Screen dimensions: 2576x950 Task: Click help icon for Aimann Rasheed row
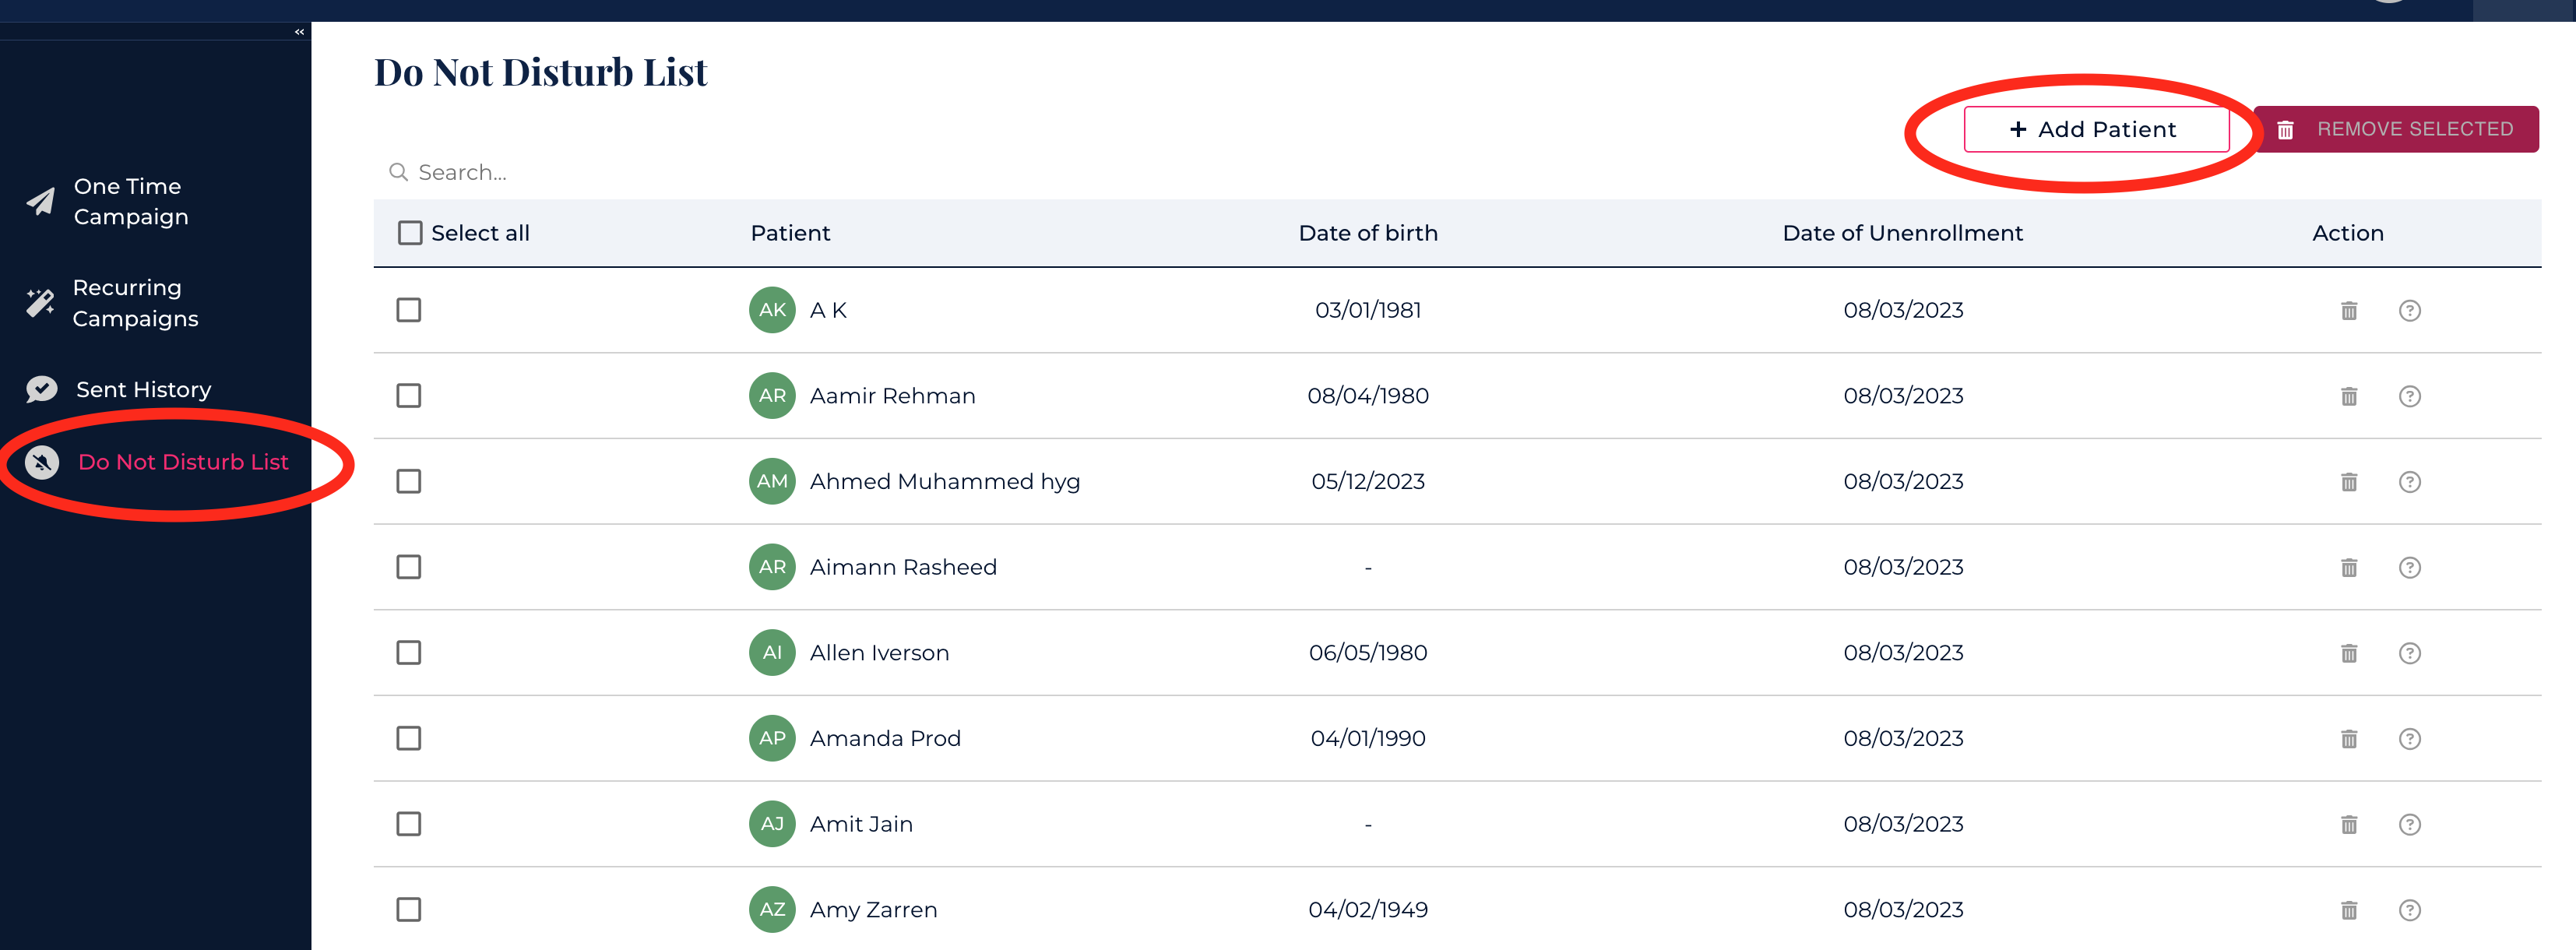pyautogui.click(x=2410, y=568)
